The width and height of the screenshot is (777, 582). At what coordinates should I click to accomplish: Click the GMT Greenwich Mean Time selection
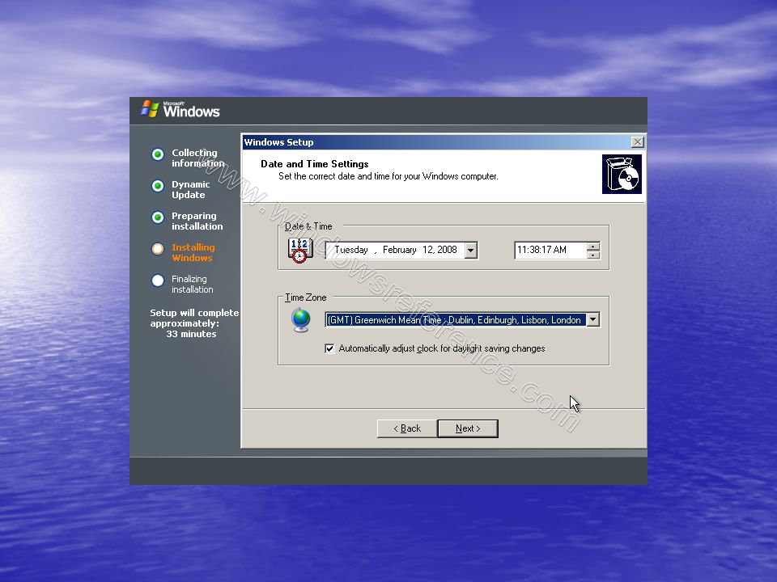(x=455, y=320)
